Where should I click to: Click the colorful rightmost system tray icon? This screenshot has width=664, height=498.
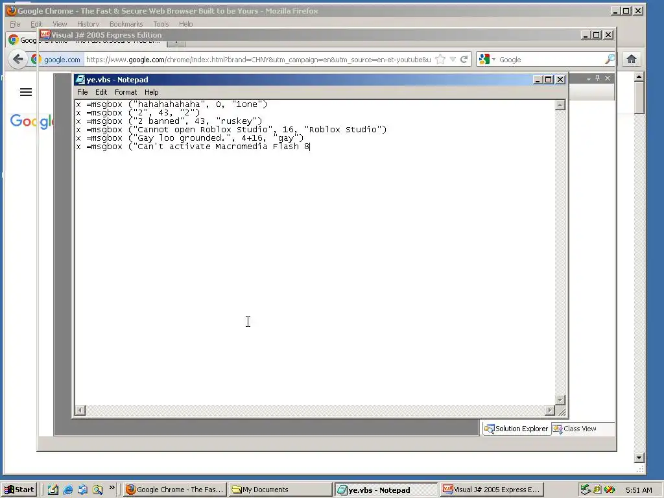coord(610,490)
